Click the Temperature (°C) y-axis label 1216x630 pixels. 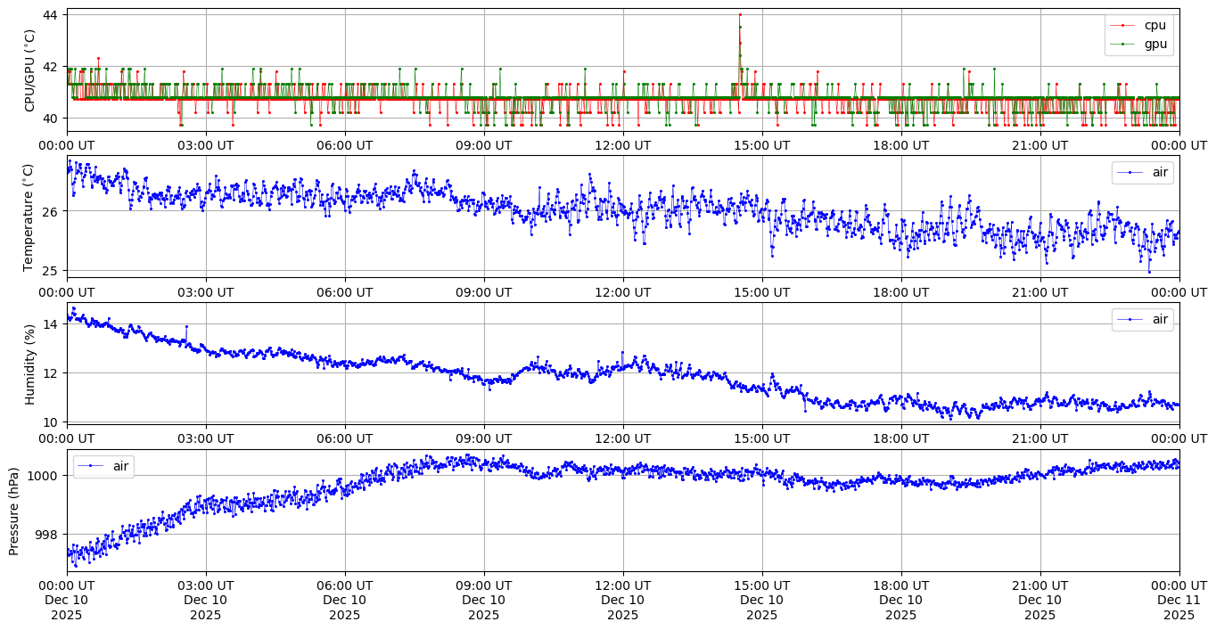(x=29, y=217)
